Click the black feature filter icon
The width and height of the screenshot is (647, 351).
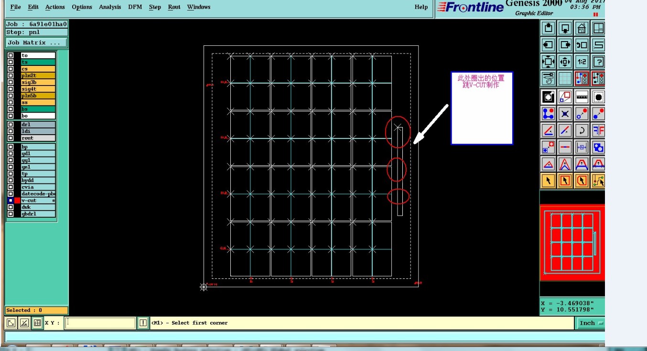tap(548, 97)
